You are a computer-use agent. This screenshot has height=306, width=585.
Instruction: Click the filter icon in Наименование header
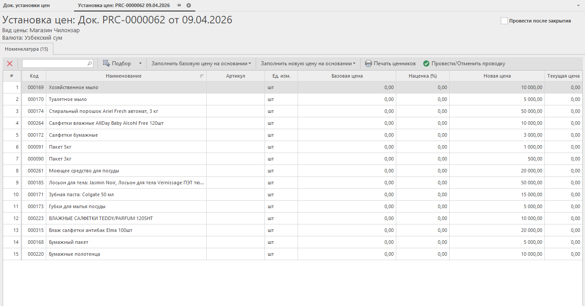202,76
